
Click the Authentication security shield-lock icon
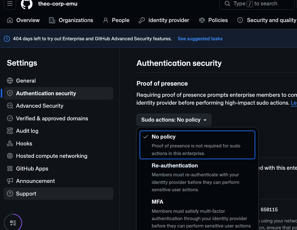coord(10,93)
